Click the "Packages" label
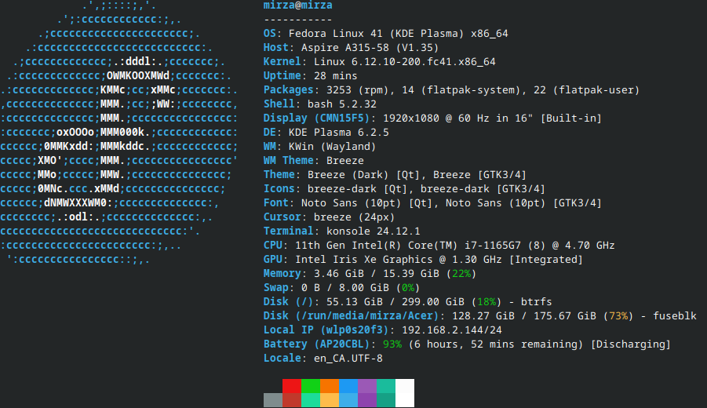Image resolution: width=707 pixels, height=408 pixels. 289,89
